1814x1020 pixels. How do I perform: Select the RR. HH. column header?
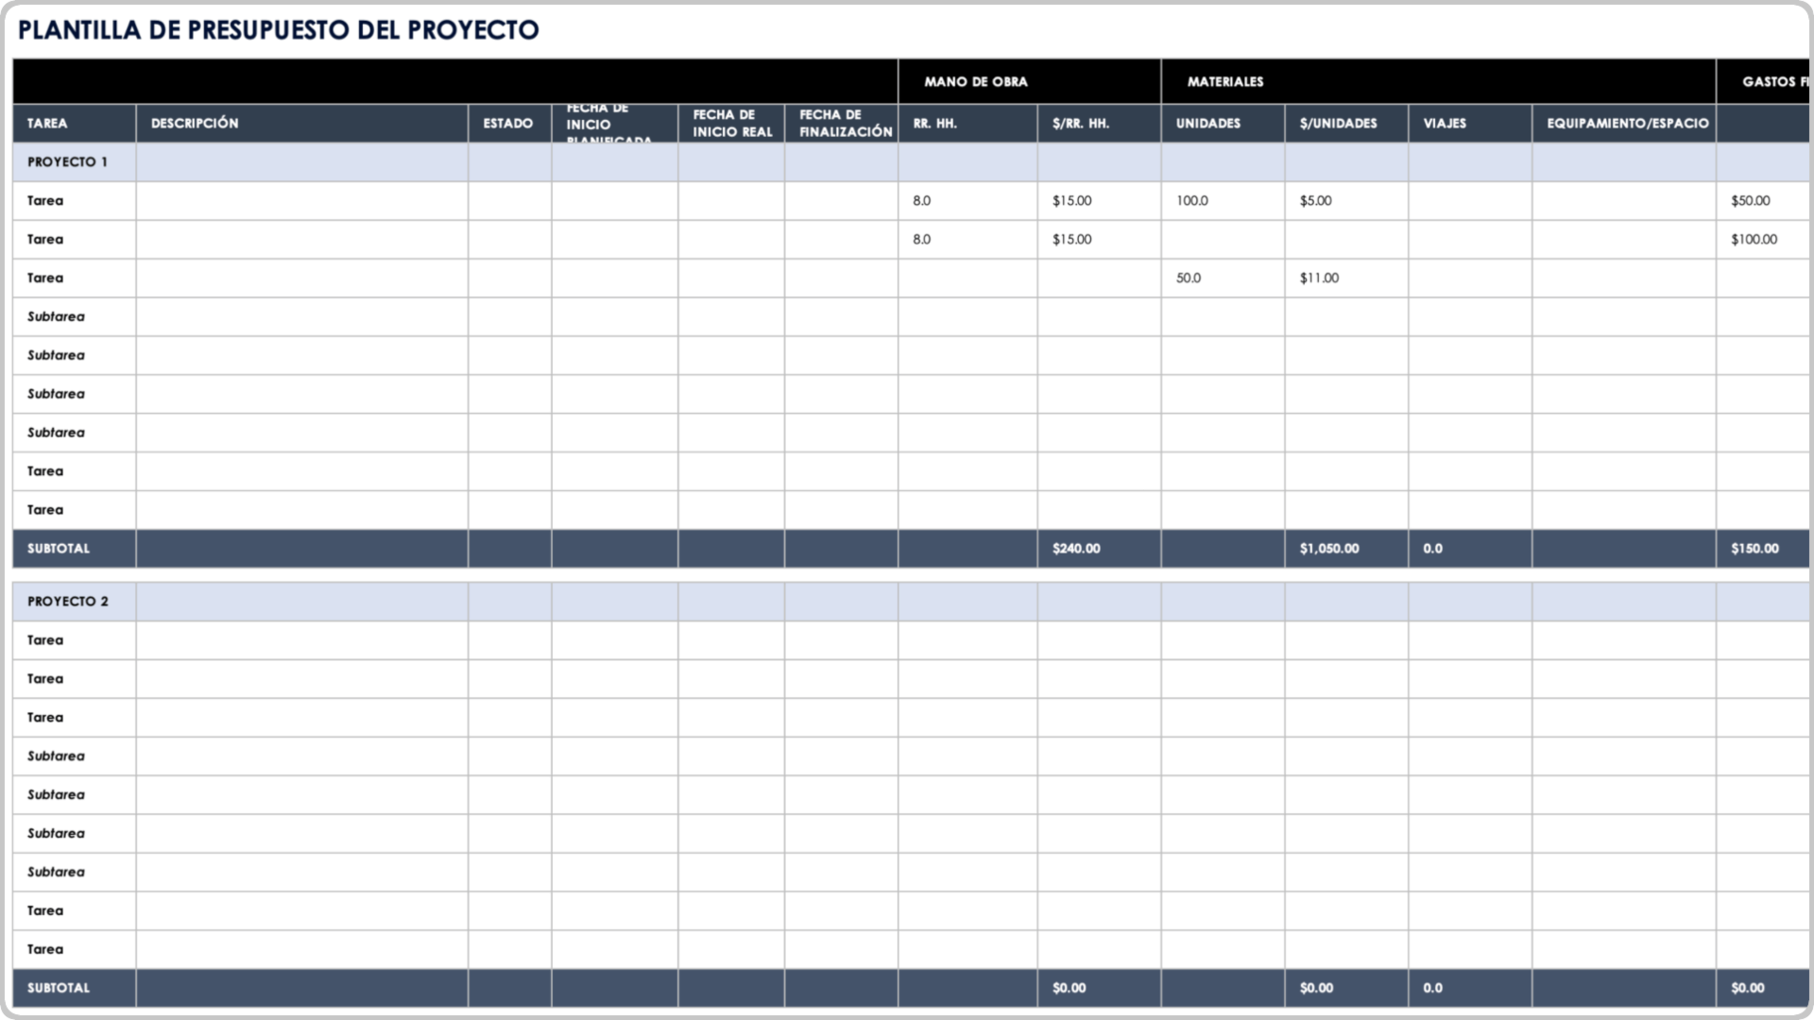[967, 123]
